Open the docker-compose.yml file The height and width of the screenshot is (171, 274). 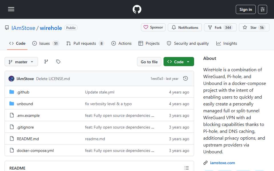pyautogui.click(x=35, y=150)
